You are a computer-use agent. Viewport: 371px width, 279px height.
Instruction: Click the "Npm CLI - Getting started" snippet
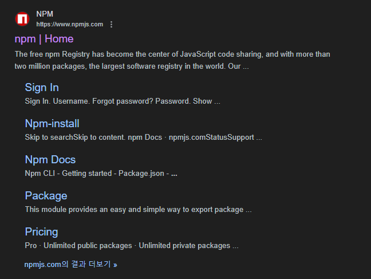97,174
